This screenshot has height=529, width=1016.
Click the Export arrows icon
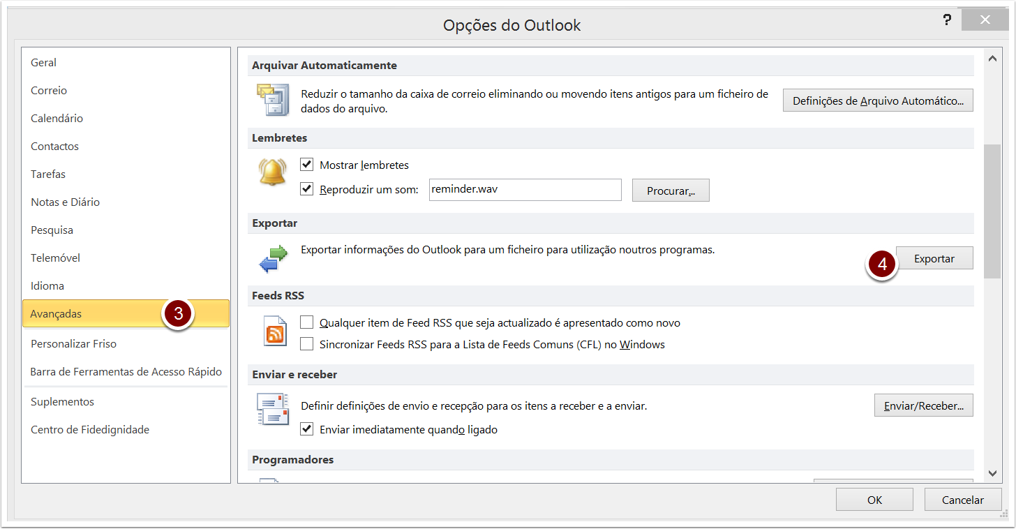[273, 259]
